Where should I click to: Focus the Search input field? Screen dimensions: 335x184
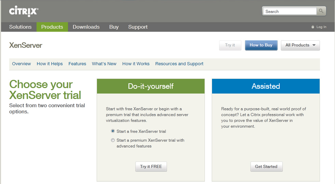pyautogui.click(x=290, y=11)
